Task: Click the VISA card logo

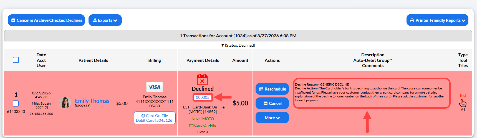Action: [x=155, y=87]
